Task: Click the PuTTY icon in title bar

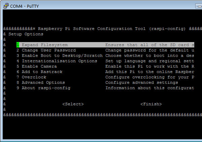Action: tap(6, 6)
